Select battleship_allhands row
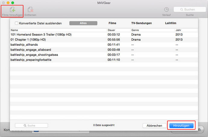Image resolution: width=208 pixels, height=137 pixels. click(x=104, y=45)
